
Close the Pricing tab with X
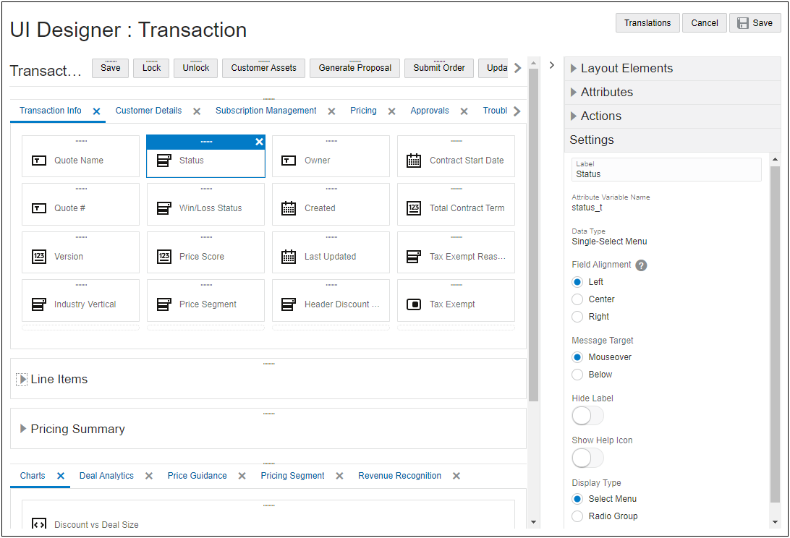pyautogui.click(x=391, y=111)
